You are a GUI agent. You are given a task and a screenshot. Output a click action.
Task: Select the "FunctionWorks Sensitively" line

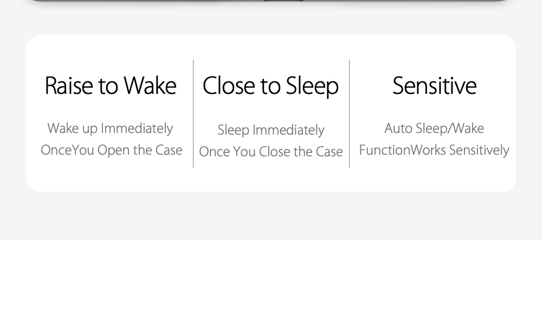[x=434, y=150]
